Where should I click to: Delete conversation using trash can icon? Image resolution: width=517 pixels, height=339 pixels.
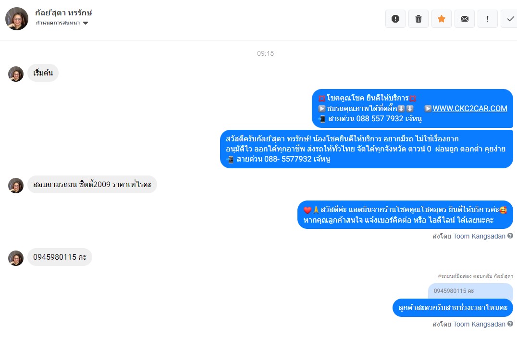coord(418,19)
